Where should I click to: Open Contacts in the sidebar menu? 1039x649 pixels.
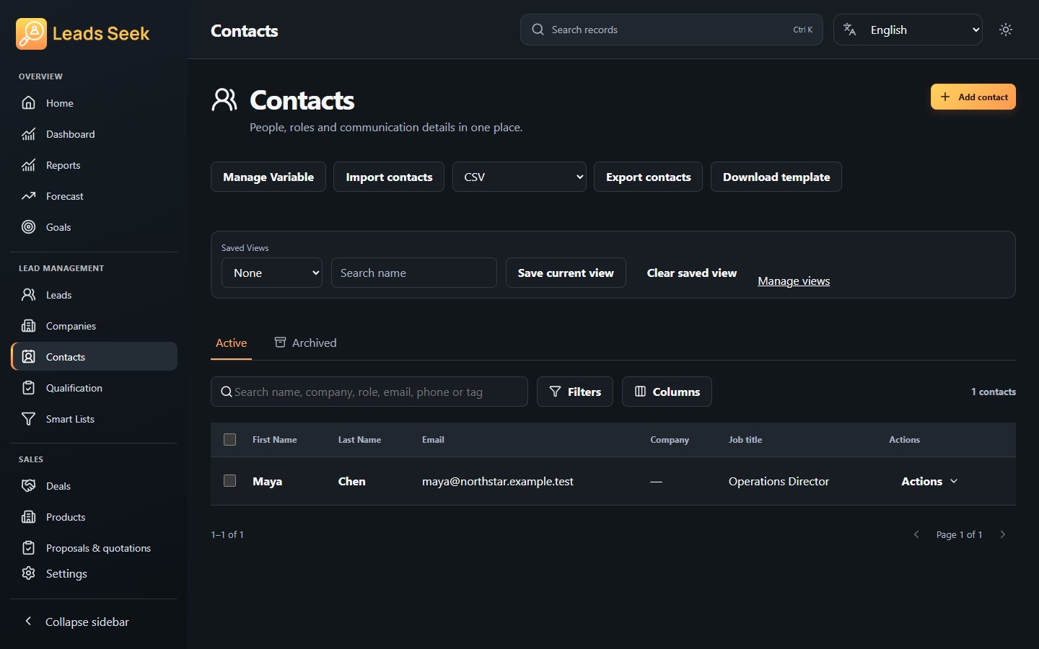[95, 357]
